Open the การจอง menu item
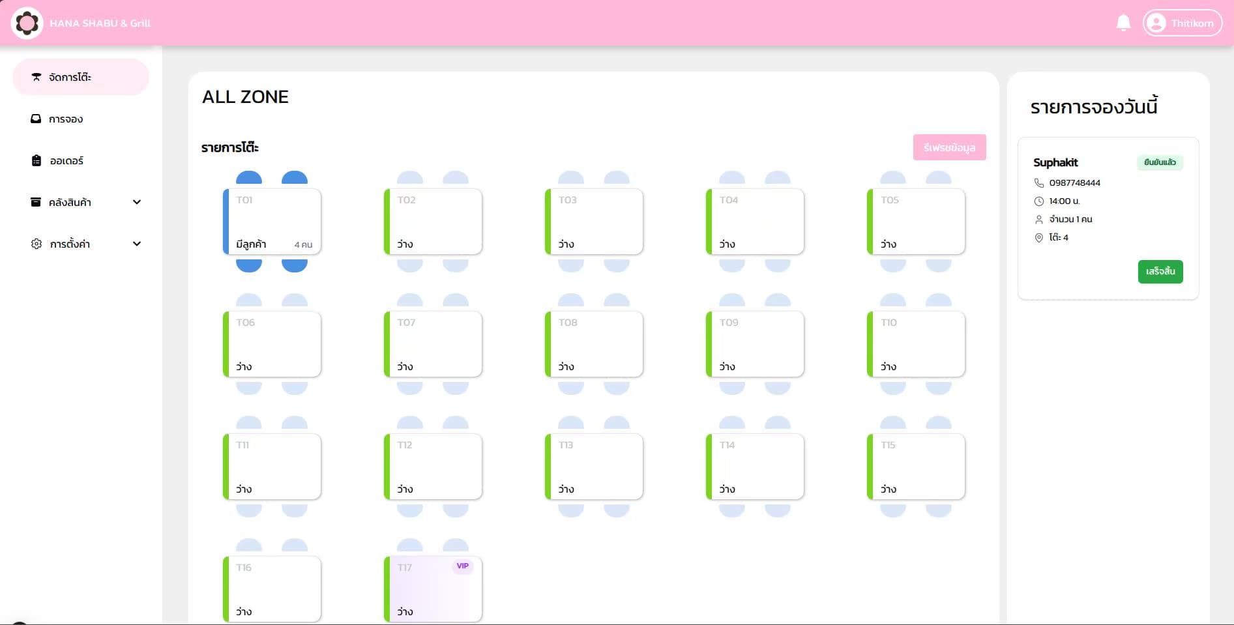 tap(65, 119)
